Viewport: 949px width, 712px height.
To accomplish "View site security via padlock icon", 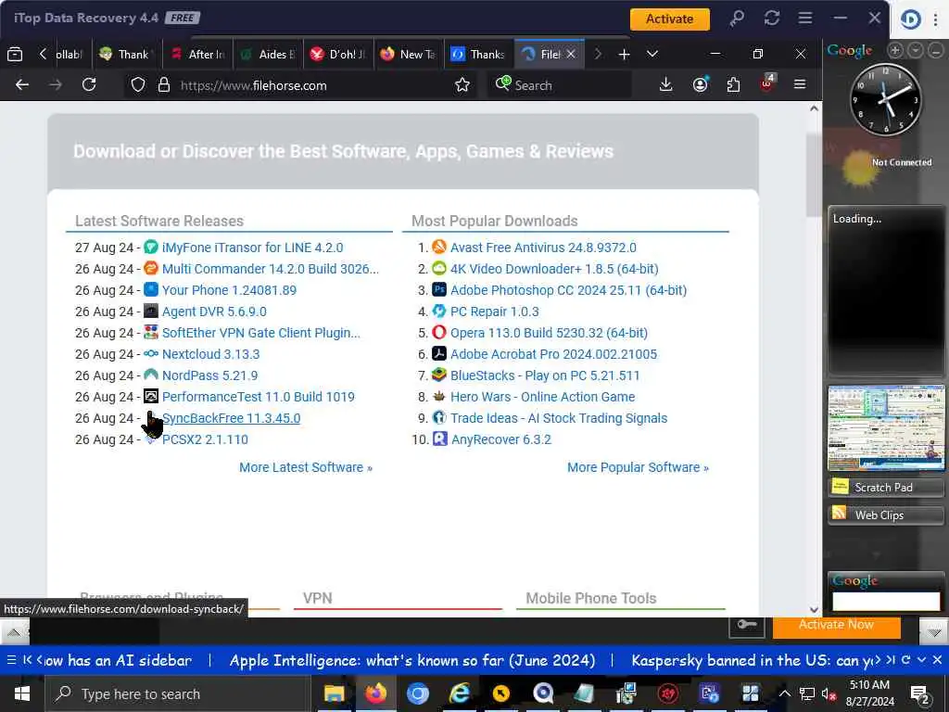I will coord(163,84).
